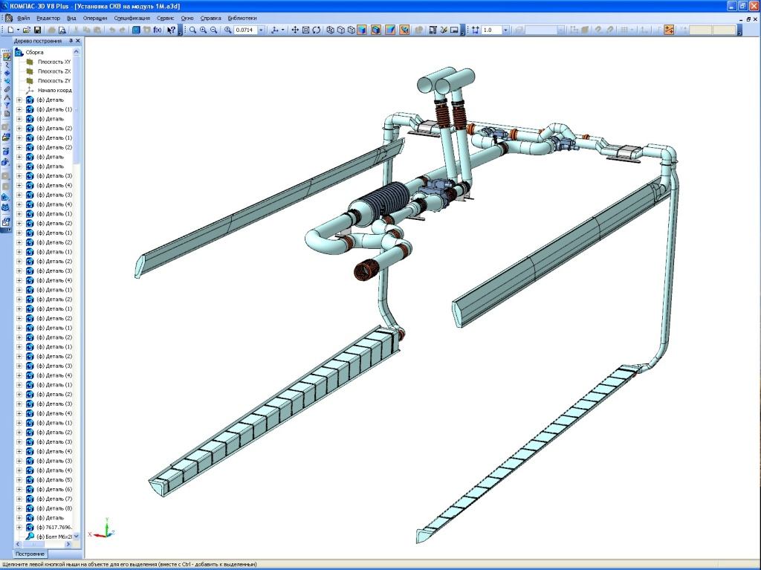Viewport: 761px width, 570px height.
Task: Activate the Rotate view tool
Action: click(x=317, y=30)
